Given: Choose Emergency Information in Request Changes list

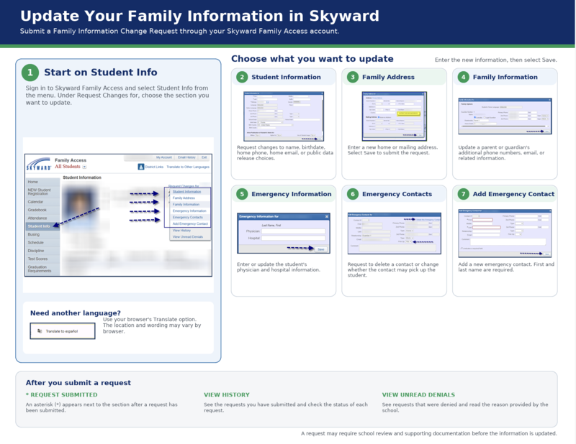Looking at the screenshot, I should [x=189, y=211].
